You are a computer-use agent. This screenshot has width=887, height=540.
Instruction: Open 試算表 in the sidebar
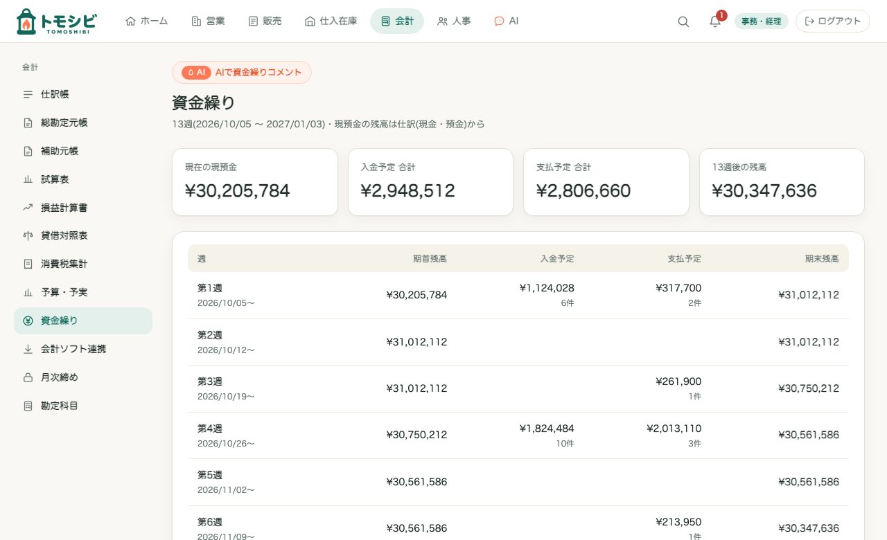coord(83,179)
